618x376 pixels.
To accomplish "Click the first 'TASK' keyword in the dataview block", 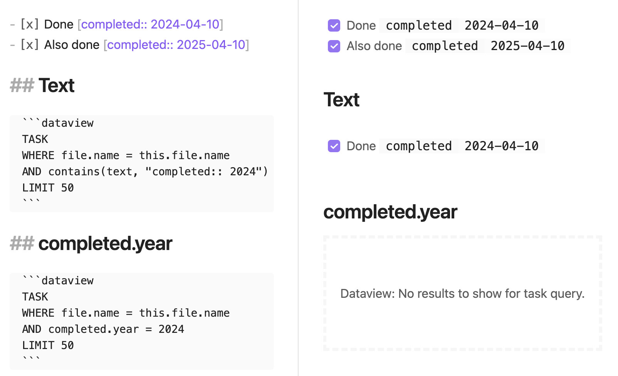I will tap(35, 139).
